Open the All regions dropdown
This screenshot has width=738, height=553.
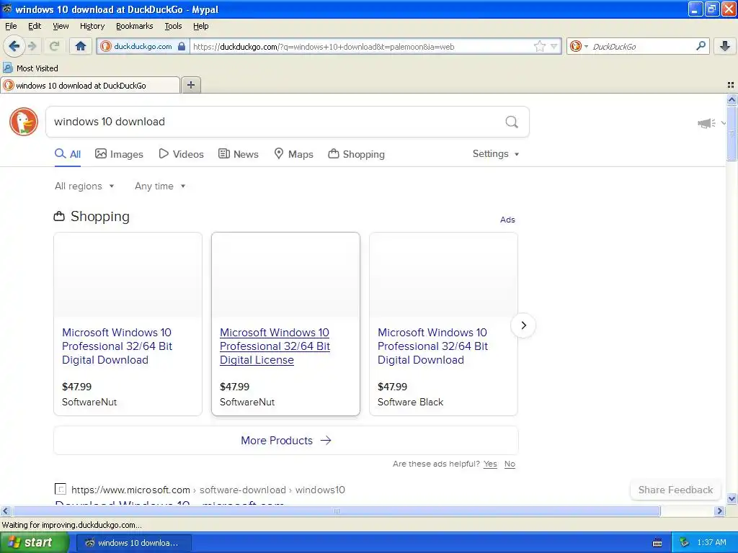click(84, 186)
